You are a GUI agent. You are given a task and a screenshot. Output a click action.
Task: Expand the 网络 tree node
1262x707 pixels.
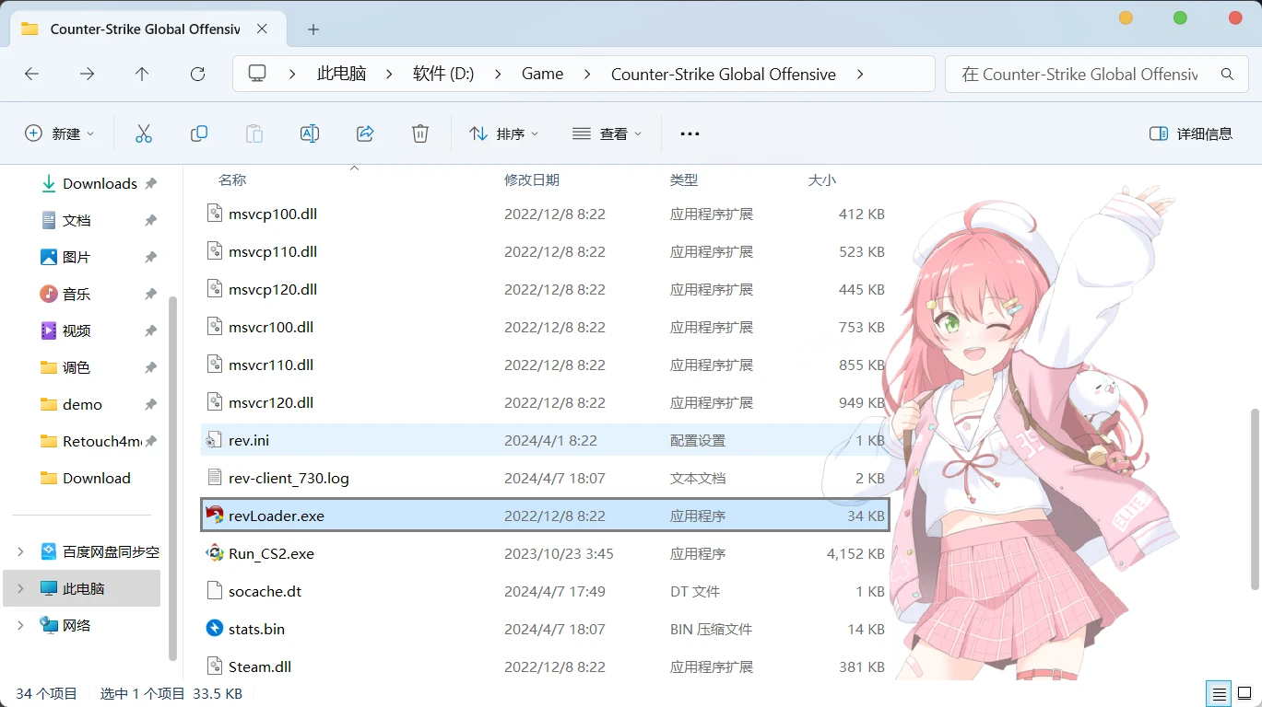click(21, 625)
